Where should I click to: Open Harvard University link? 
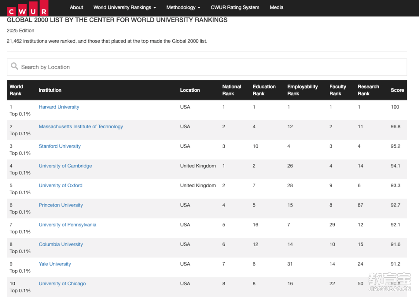click(x=59, y=107)
